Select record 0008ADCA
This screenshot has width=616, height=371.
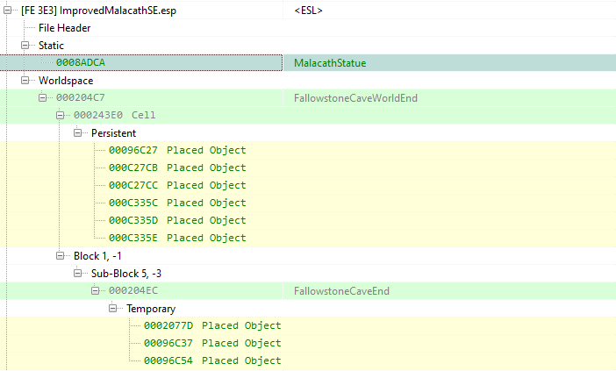point(81,63)
